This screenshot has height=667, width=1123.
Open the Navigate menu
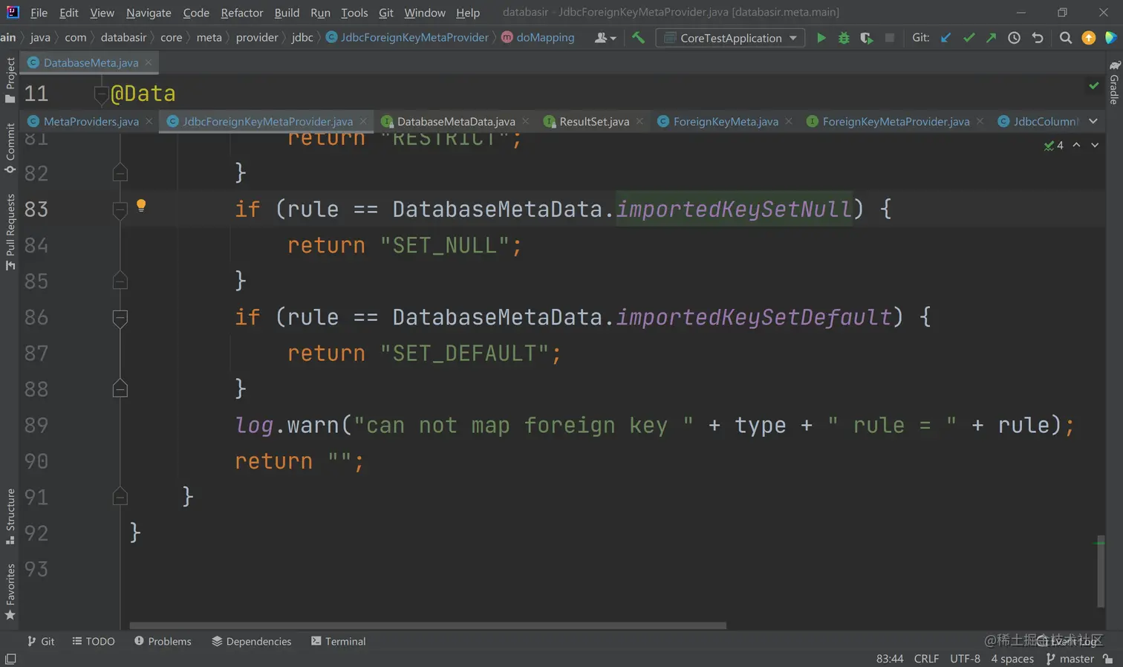click(x=149, y=13)
